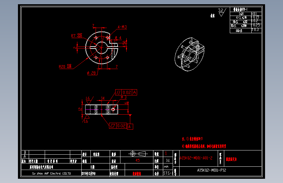Viewport: 283px width, 183px height.
Task: Select the M 3 side hole label
Action: click(x=124, y=97)
